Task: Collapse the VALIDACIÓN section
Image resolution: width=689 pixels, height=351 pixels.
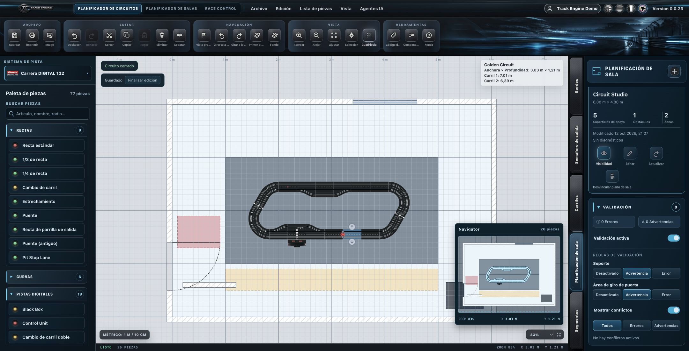Action: (636, 207)
